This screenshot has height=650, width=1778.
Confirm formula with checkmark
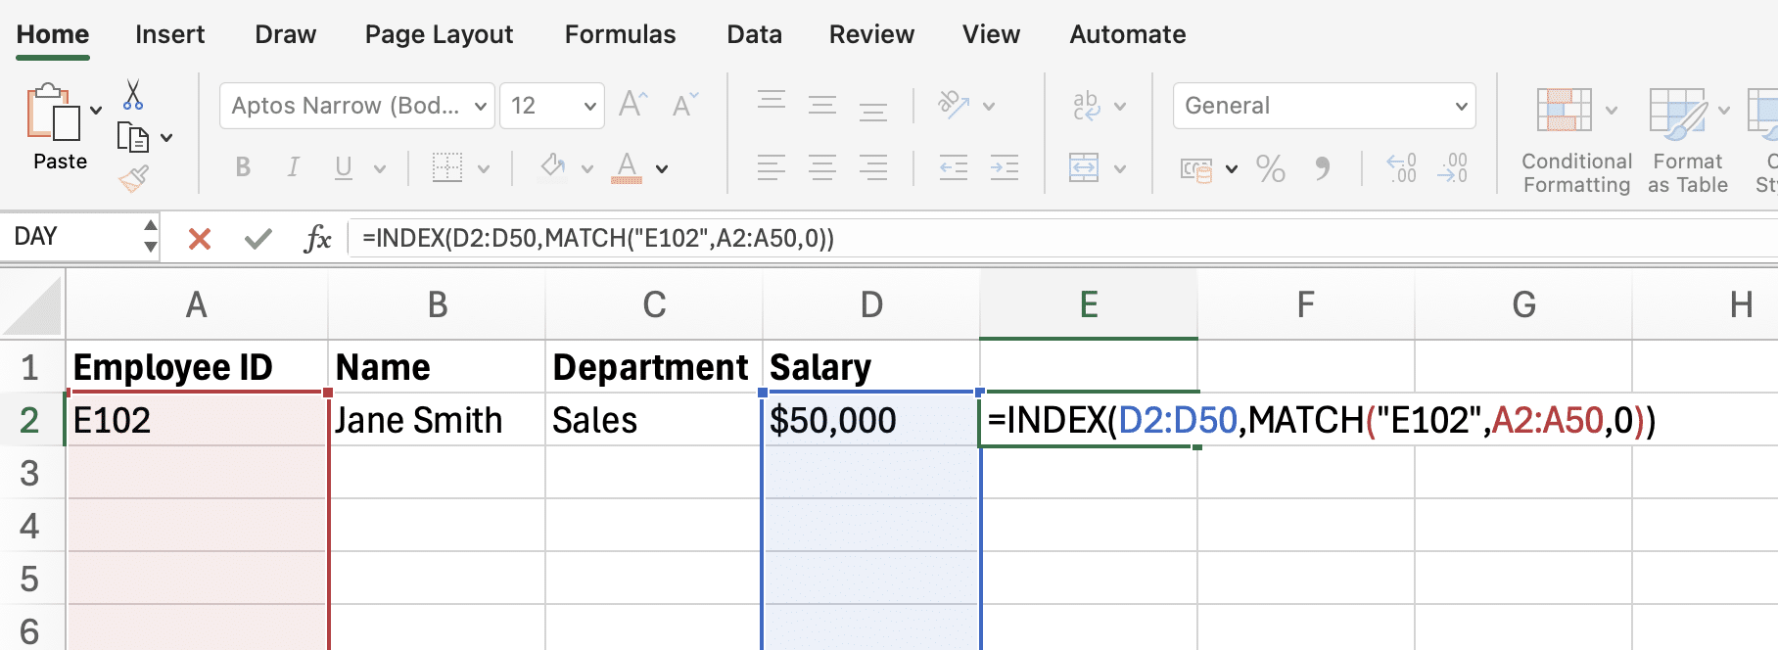coord(258,238)
